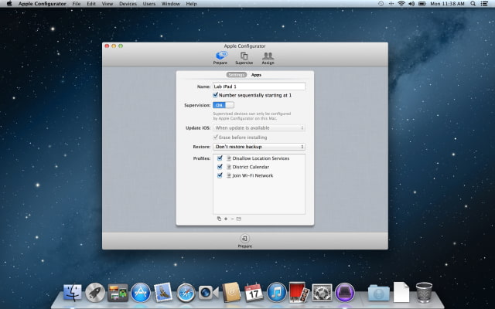Uncheck Number sequentially starting at 1
This screenshot has width=495, height=309.
[217, 95]
